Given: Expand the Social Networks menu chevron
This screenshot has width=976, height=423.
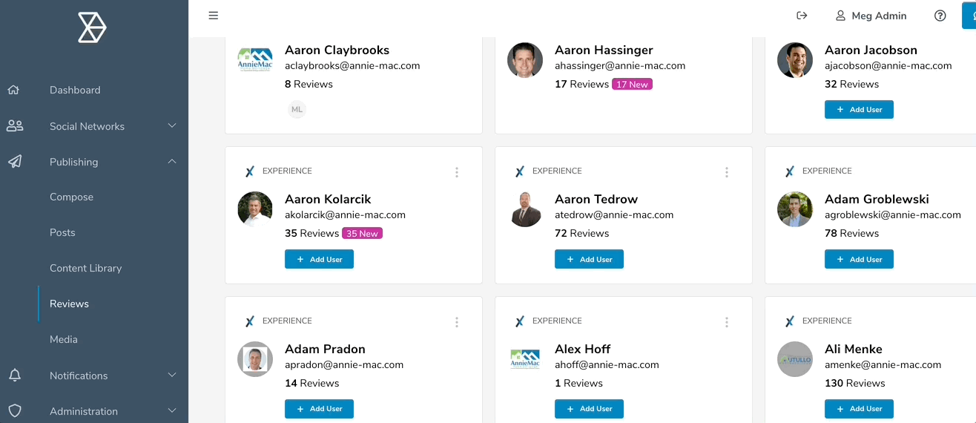Looking at the screenshot, I should [x=172, y=126].
